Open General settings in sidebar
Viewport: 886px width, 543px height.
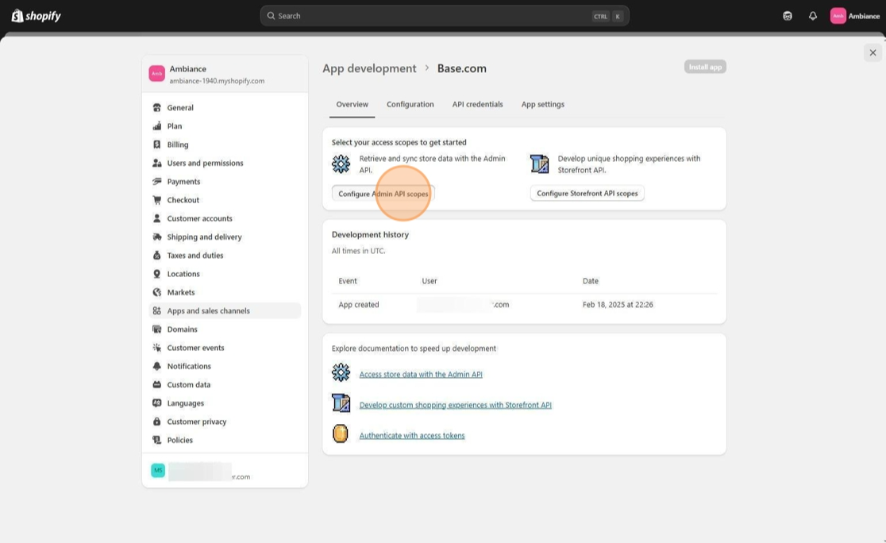(180, 108)
